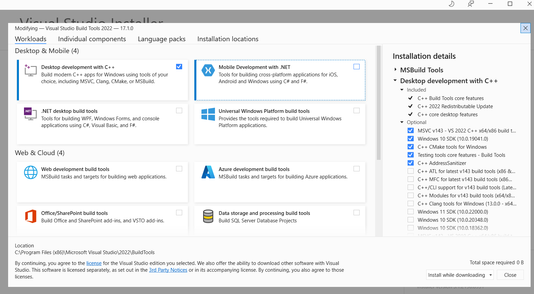Screen dimensions: 534x294
Task: Enable C++ Clang tools for Windows option
Action: (x=411, y=203)
